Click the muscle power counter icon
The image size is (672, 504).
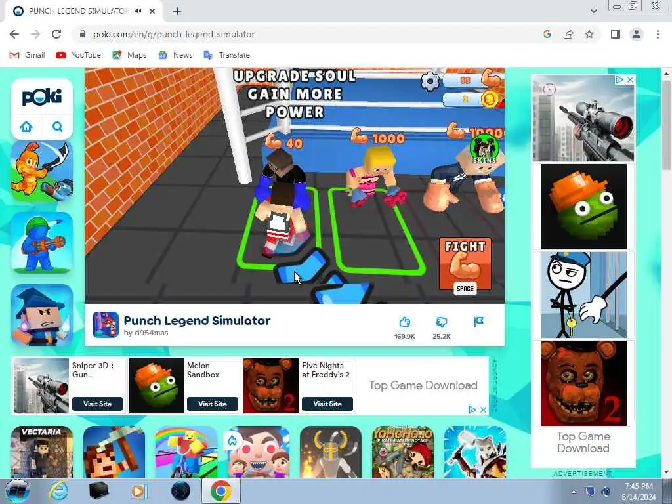tap(491, 78)
